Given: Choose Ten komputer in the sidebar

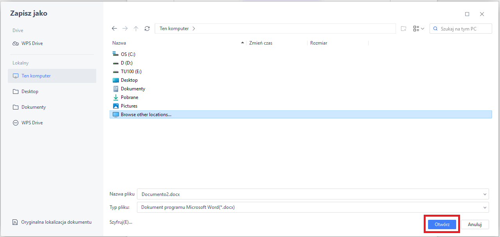Looking at the screenshot, I should [52, 76].
